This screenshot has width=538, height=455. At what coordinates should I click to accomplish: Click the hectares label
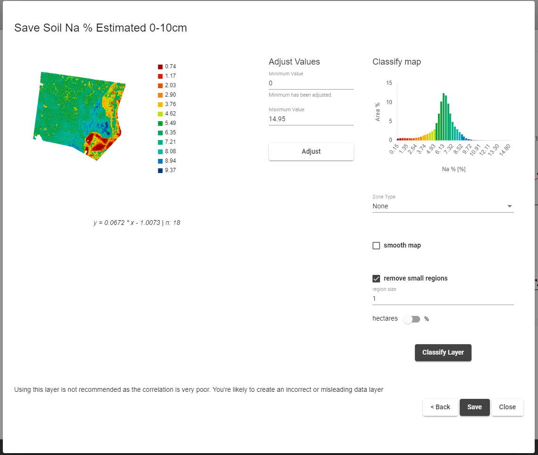pos(385,319)
